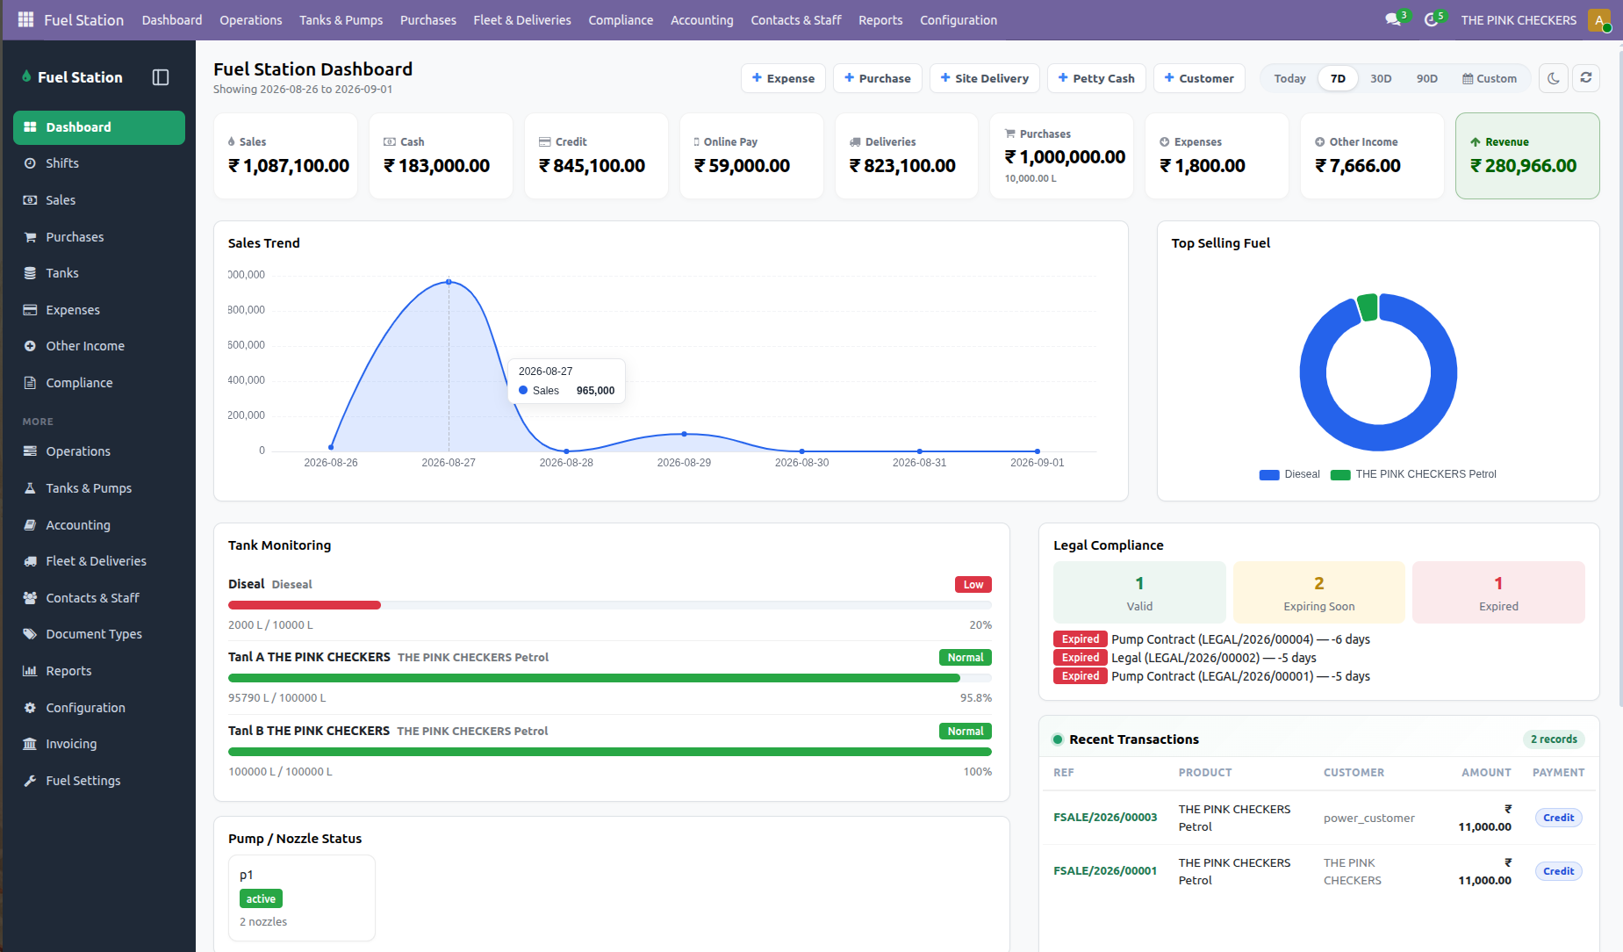Click the + Expense button
The height and width of the screenshot is (952, 1623).
[783, 78]
